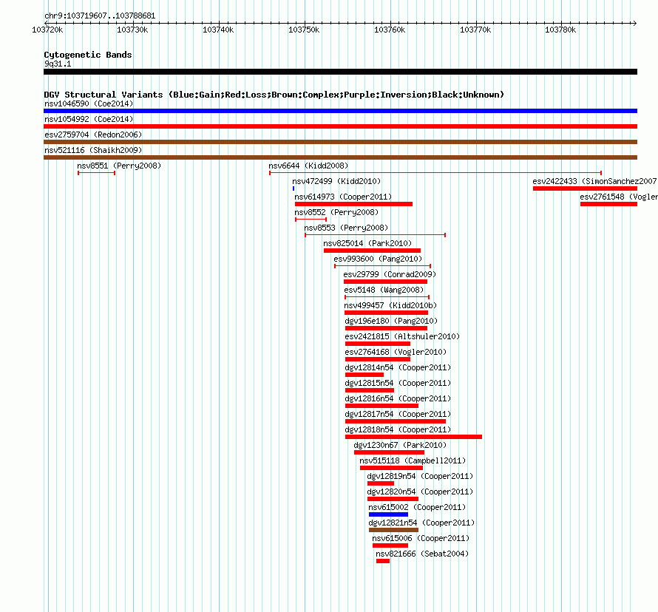Click the nsv6644 (Kidd2008) label
Image resolution: width=658 pixels, height=612 pixels.
(x=308, y=166)
